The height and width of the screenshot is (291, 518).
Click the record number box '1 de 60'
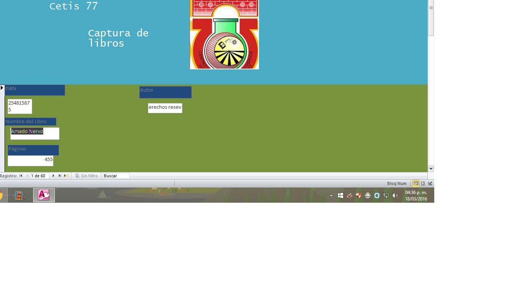[40, 176]
